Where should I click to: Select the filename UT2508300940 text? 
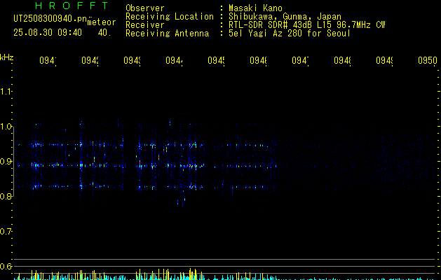pyautogui.click(x=50, y=19)
